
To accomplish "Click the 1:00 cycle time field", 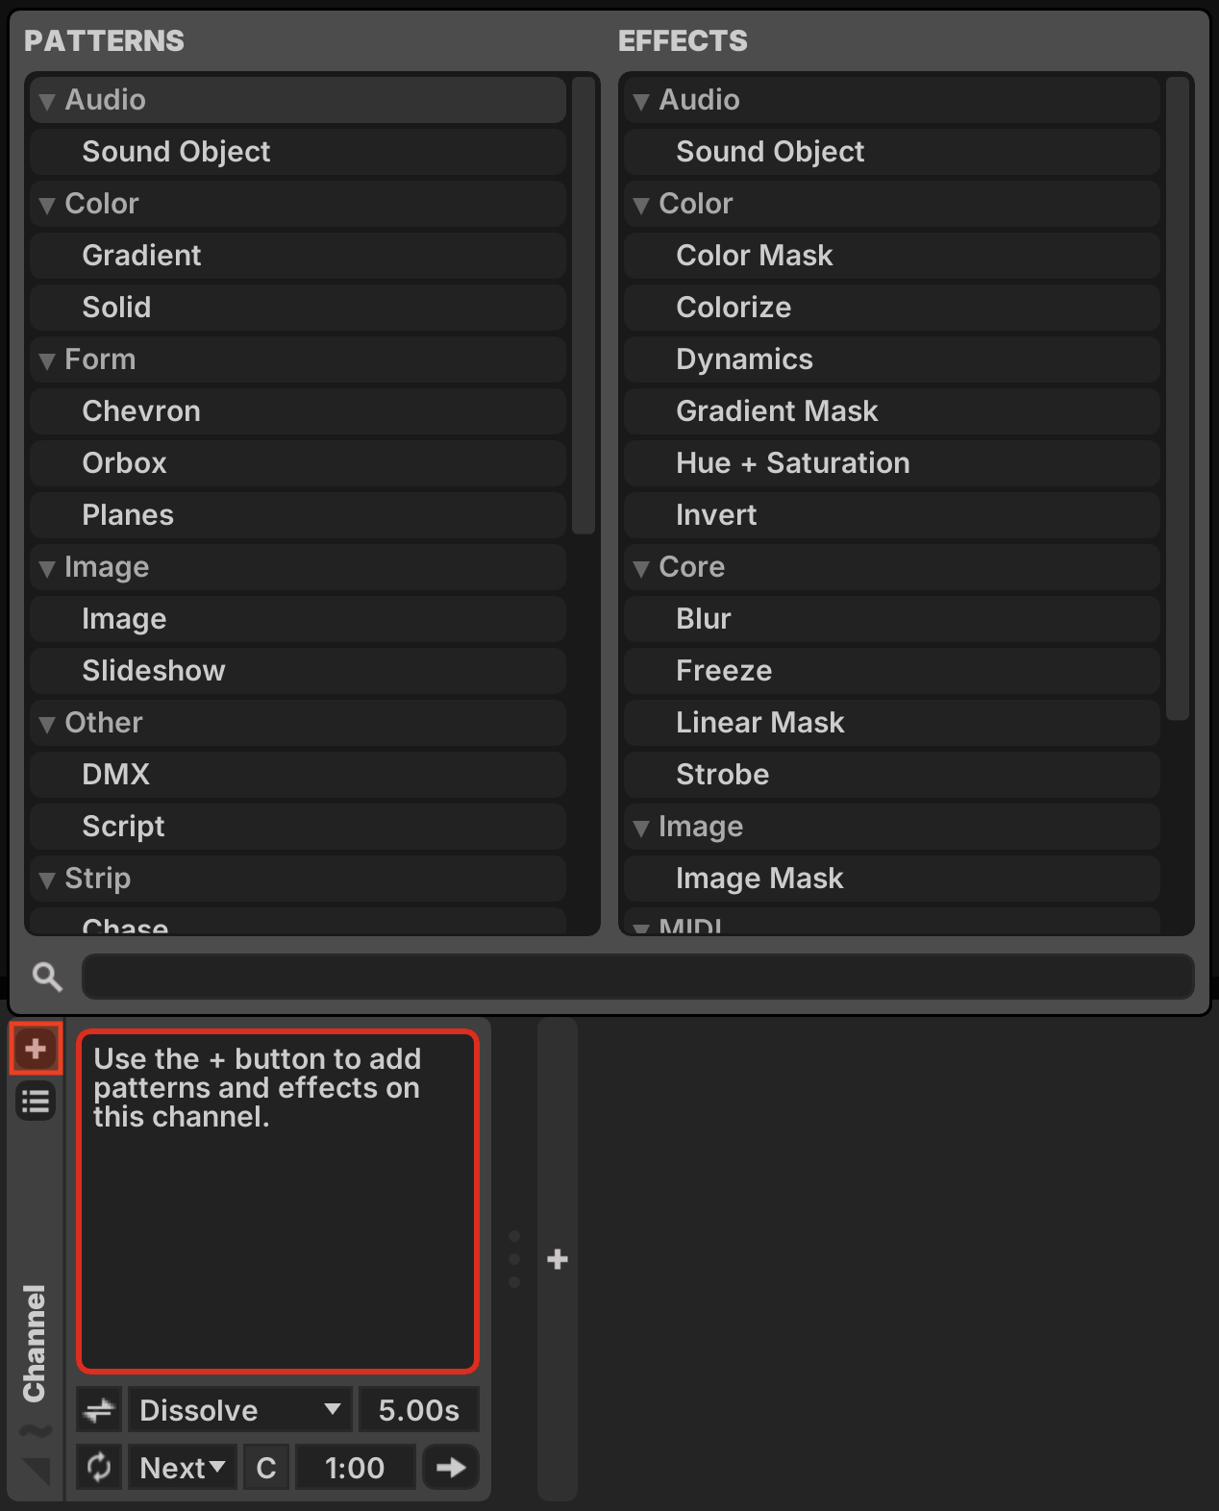I will tap(355, 1468).
